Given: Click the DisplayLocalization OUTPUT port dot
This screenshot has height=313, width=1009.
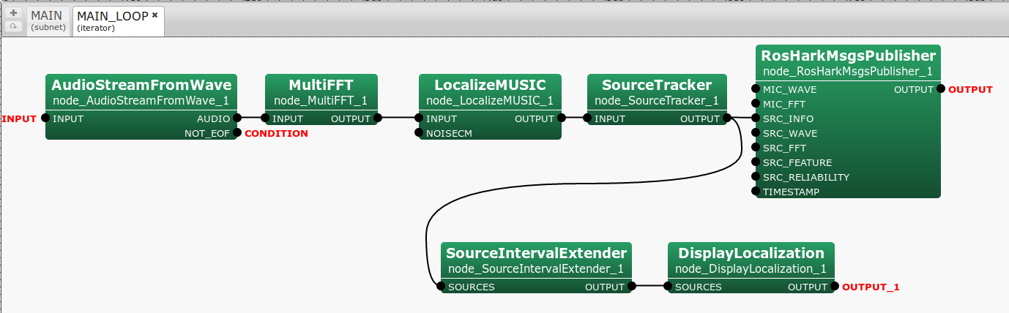Looking at the screenshot, I should tap(834, 287).
